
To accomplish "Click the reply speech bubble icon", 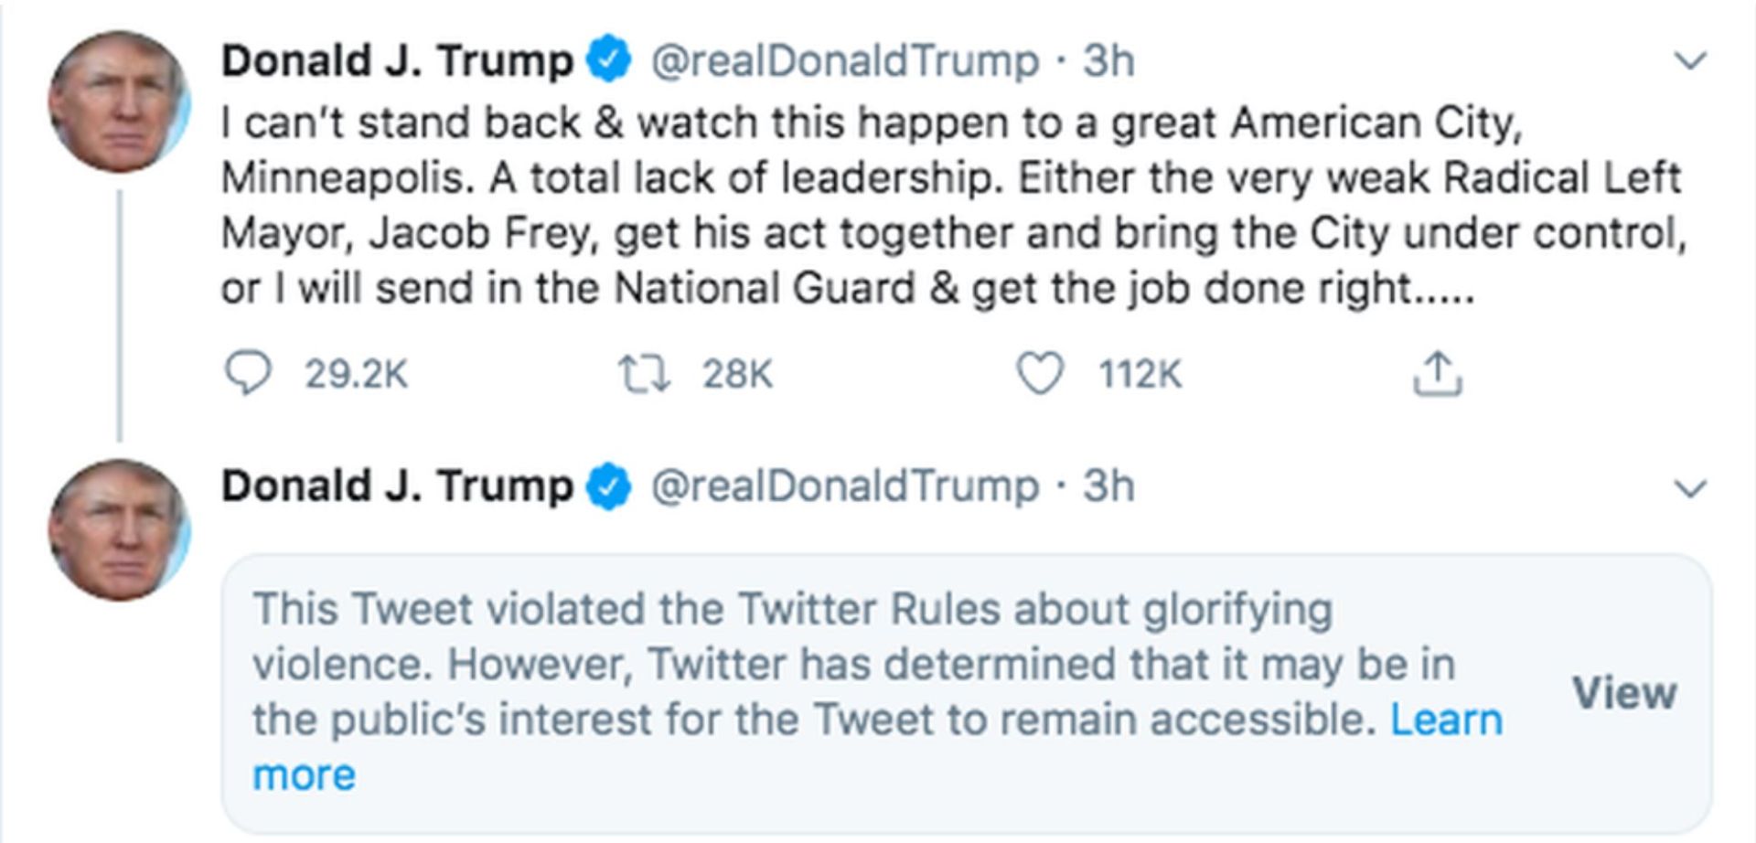I will (247, 373).
